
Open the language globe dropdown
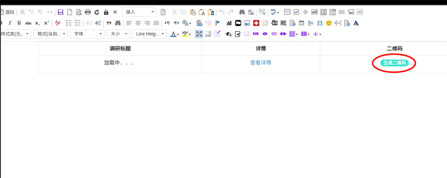(187, 23)
